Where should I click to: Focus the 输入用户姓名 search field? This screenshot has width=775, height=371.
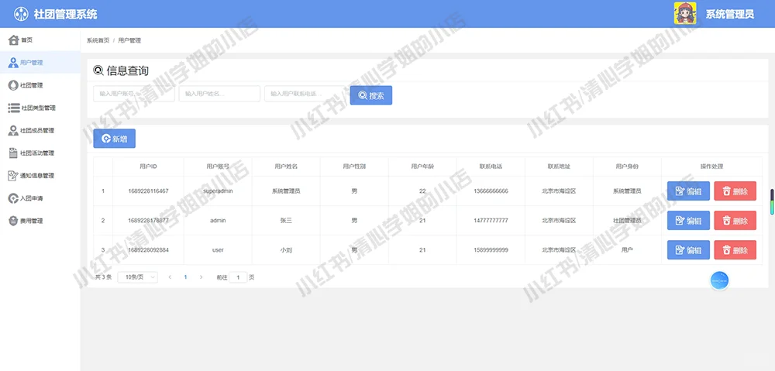(x=219, y=94)
